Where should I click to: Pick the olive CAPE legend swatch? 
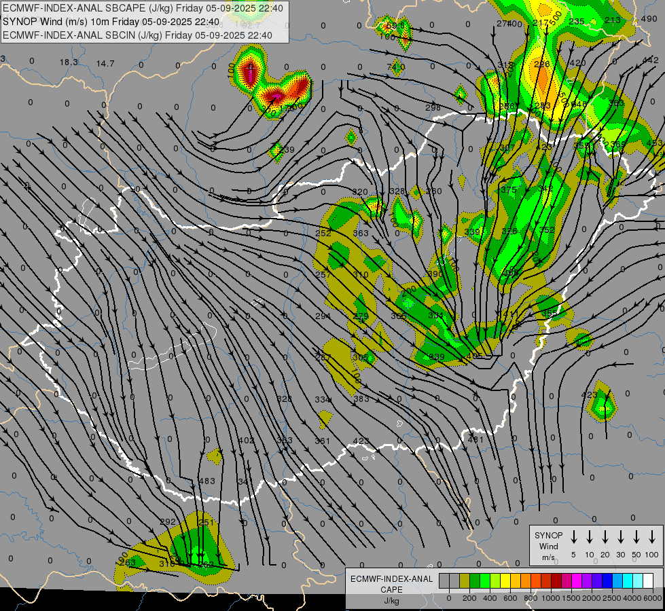465,581
